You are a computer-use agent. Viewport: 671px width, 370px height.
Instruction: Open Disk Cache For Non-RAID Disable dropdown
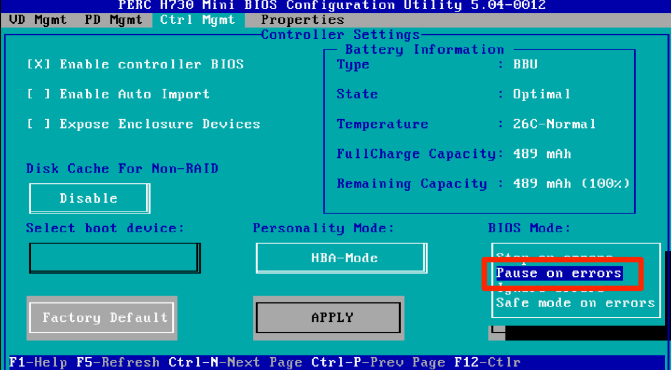(89, 198)
